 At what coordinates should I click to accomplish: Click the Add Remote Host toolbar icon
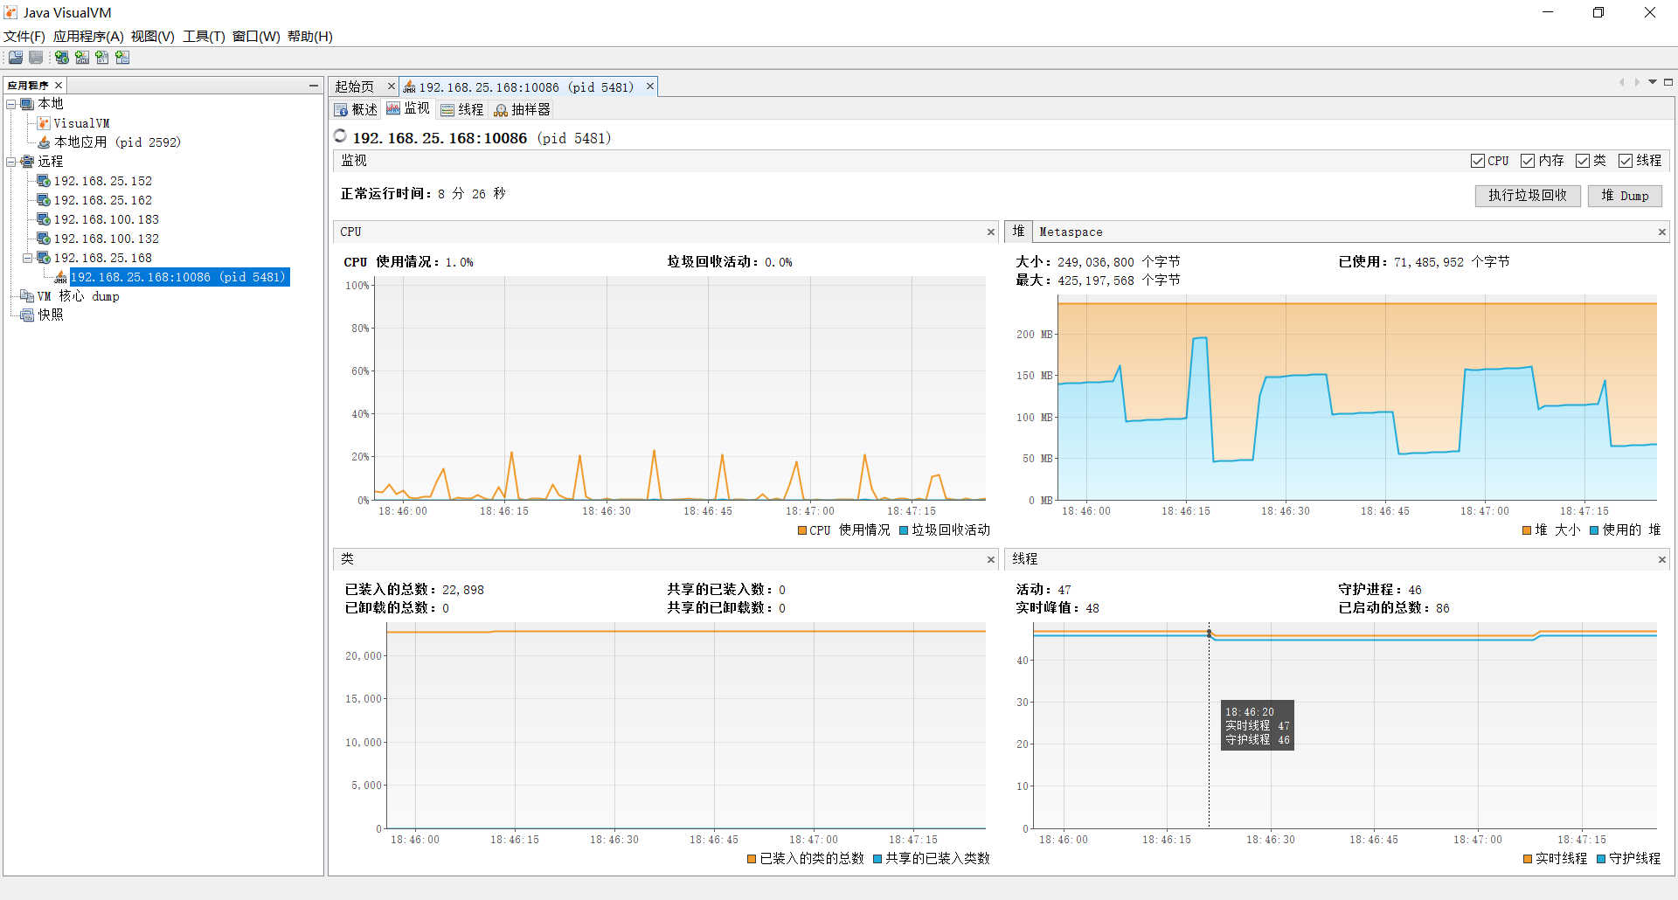(x=62, y=58)
